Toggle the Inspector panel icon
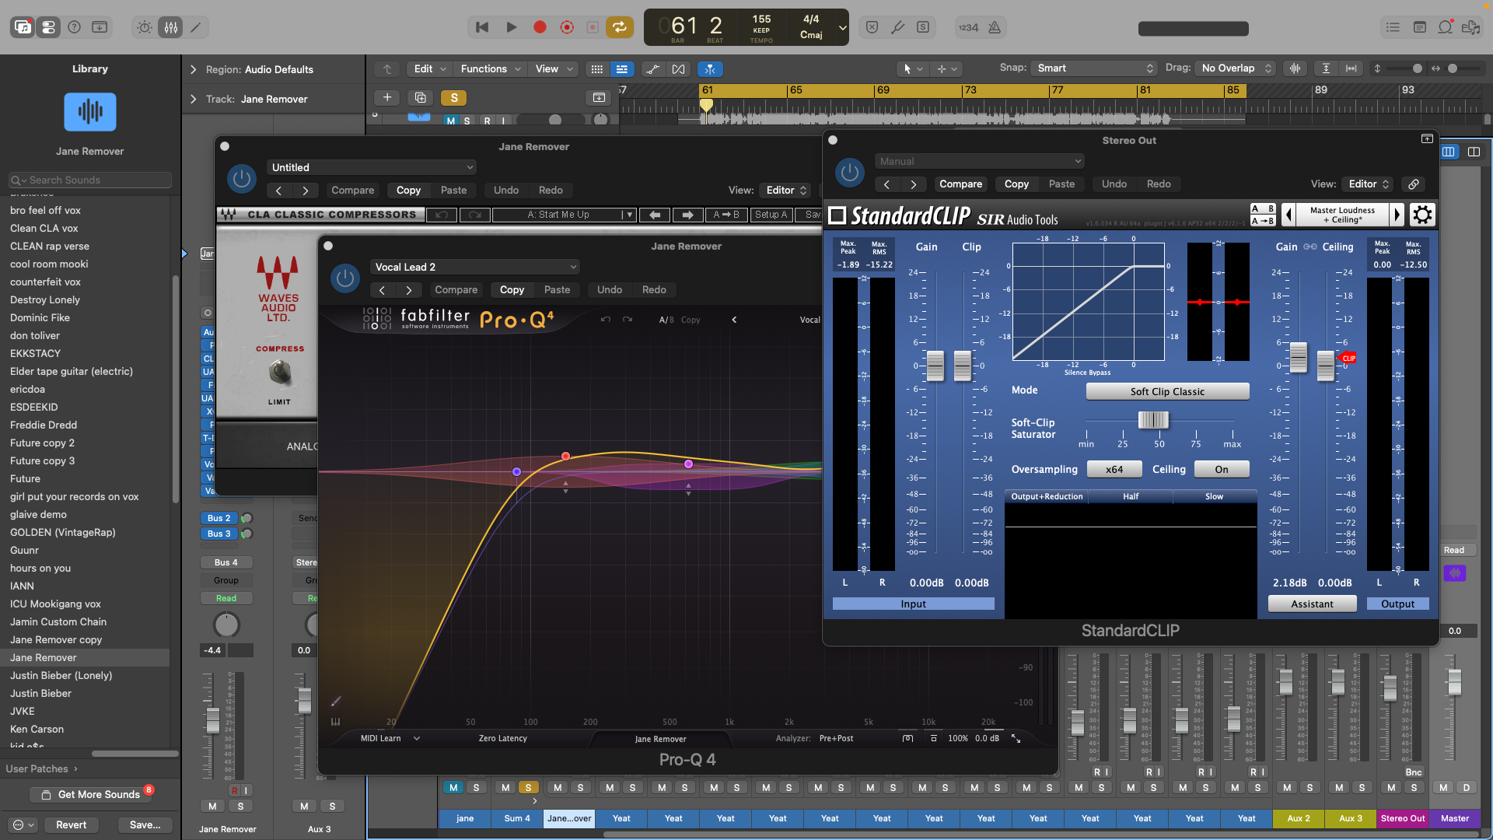1493x840 pixels. click(x=49, y=27)
